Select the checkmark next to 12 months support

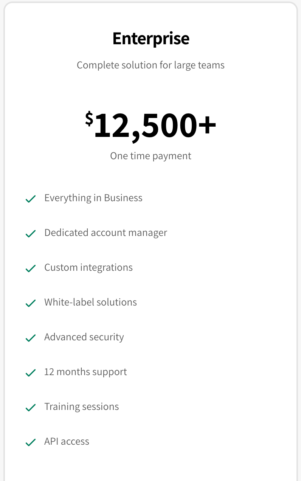tap(31, 373)
